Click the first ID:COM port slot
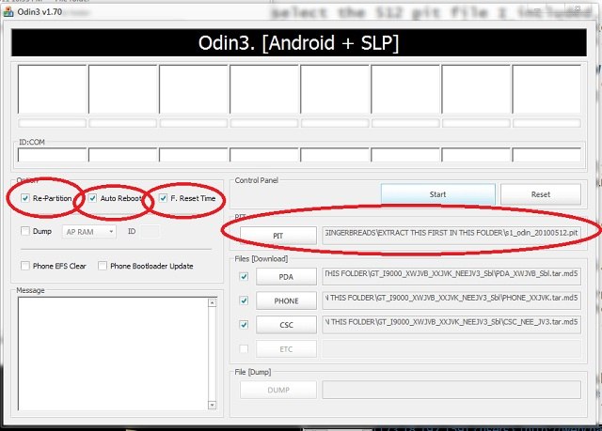The height and width of the screenshot is (431, 602). click(x=53, y=155)
